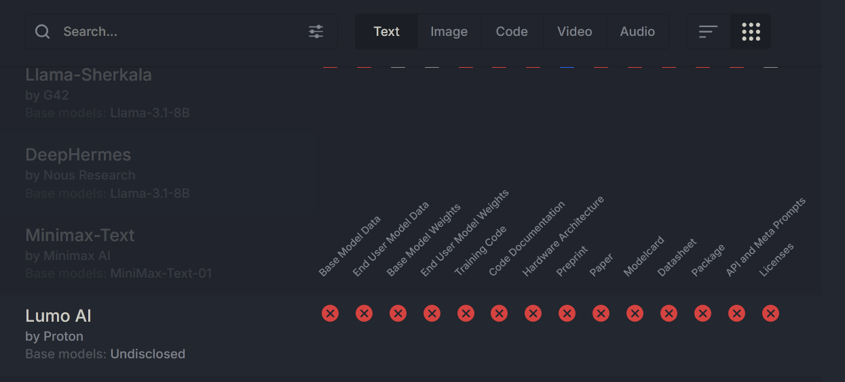Click 'by Proton' under Lumo AI
The width and height of the screenshot is (845, 382).
[x=54, y=336]
